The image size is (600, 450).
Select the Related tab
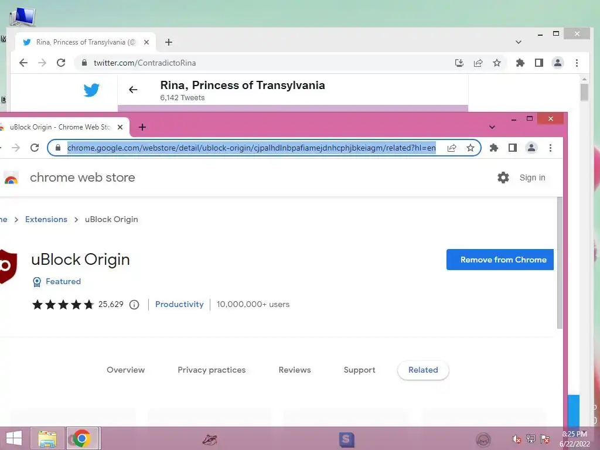coord(423,370)
